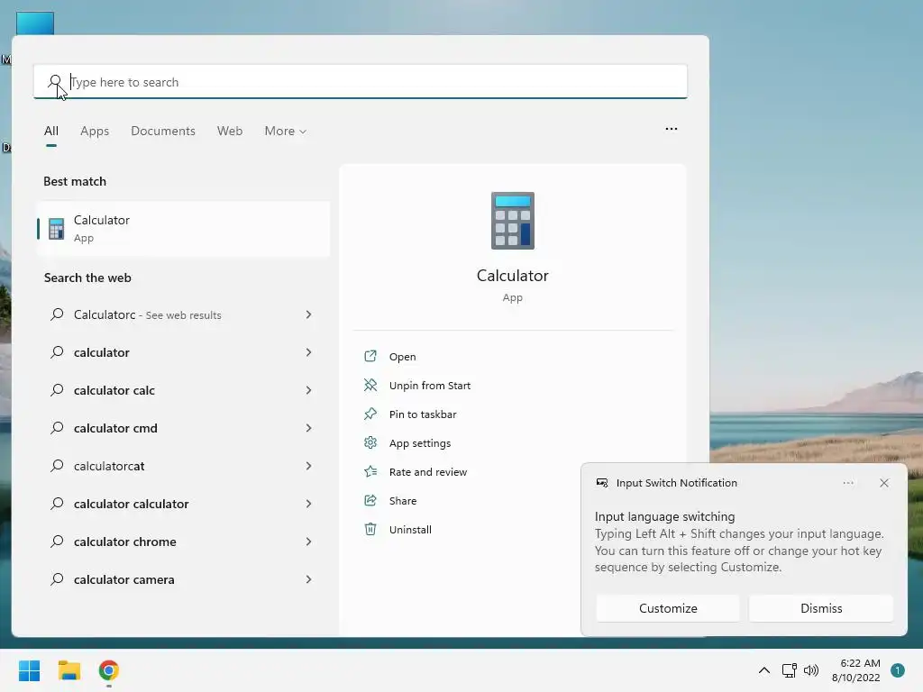The width and height of the screenshot is (923, 692).
Task: Click the Unpin from Start pin icon
Action: pyautogui.click(x=370, y=385)
